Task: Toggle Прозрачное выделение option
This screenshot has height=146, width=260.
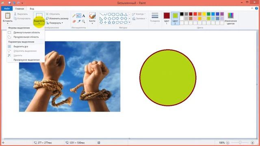Action: tap(26, 60)
